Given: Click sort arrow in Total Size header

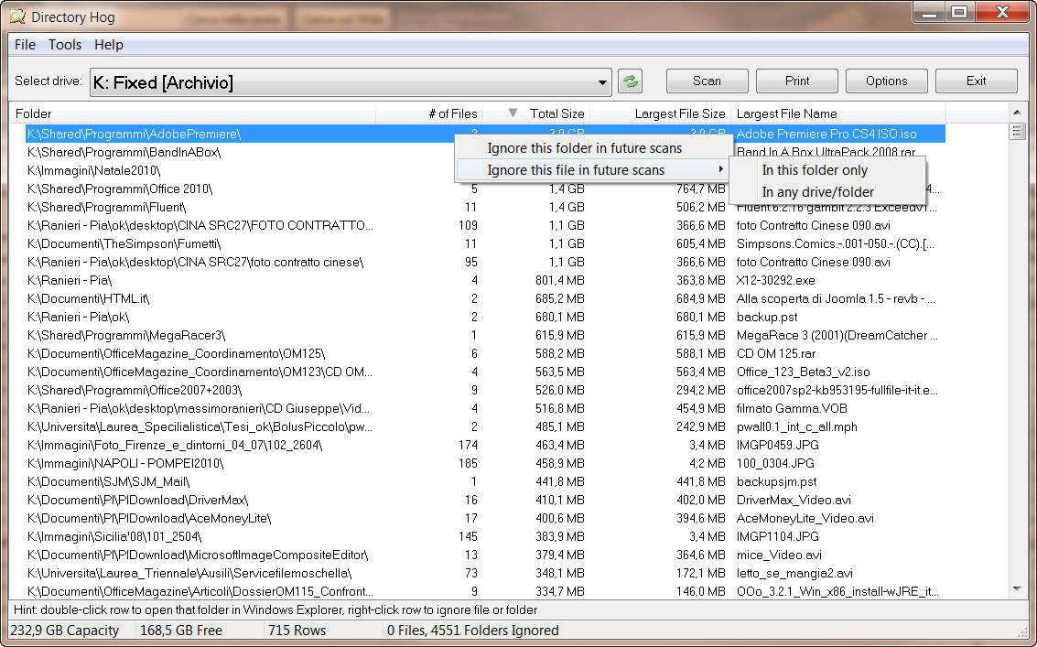Looking at the screenshot, I should [513, 113].
